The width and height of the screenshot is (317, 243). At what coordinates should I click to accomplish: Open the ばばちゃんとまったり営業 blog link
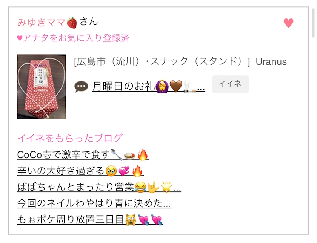click(99, 187)
